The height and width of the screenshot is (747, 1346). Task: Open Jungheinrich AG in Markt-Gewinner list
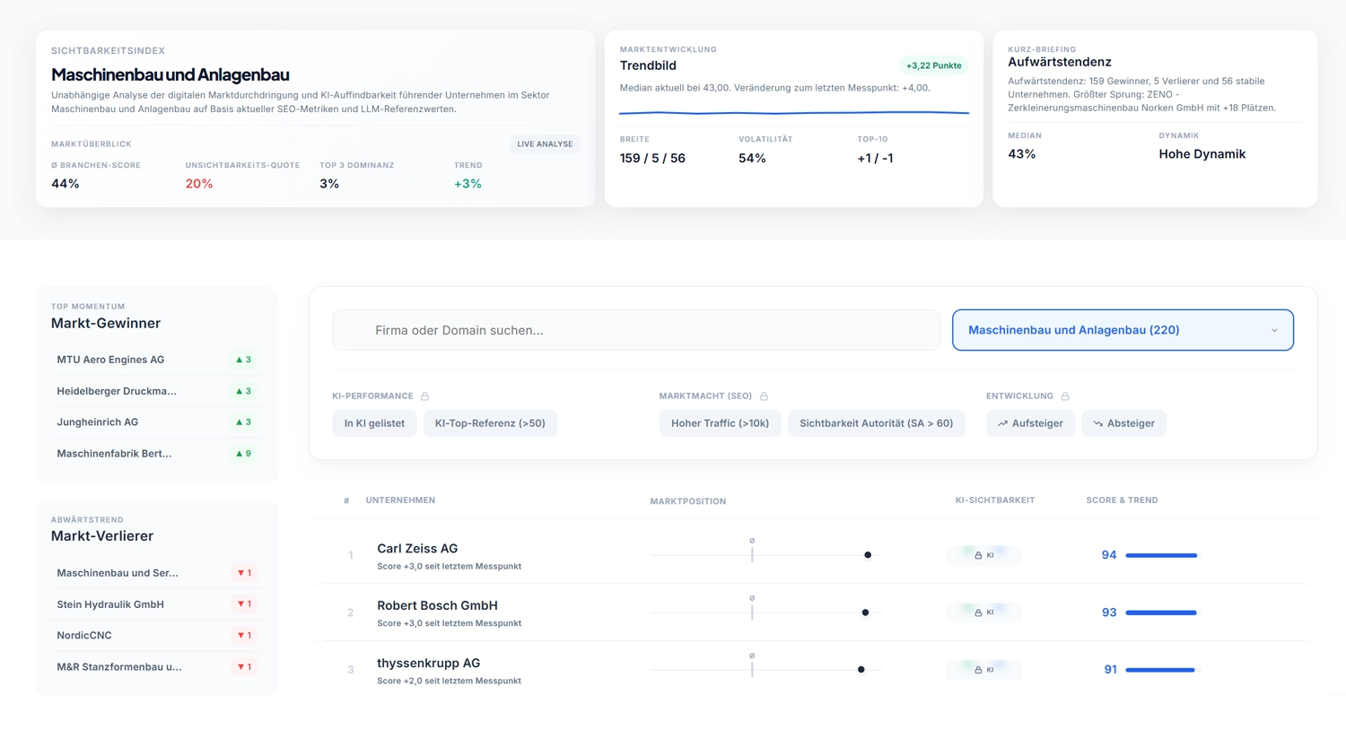pos(98,422)
